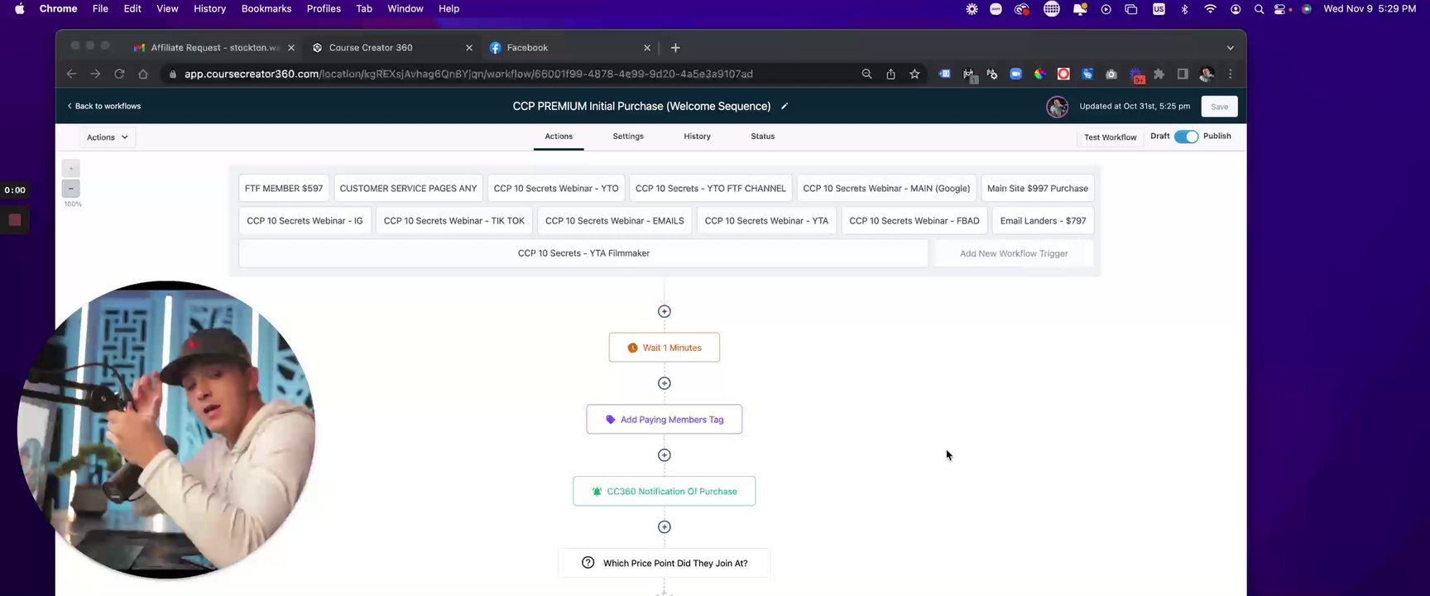Open Chrome extensions puzzle icon

tap(1159, 74)
